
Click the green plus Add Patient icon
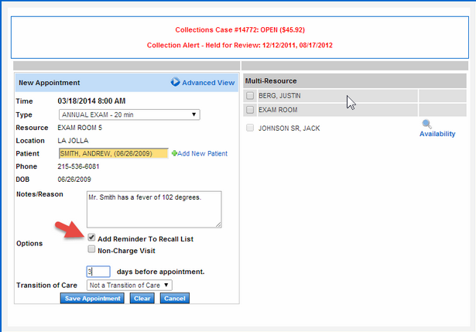pyautogui.click(x=174, y=153)
